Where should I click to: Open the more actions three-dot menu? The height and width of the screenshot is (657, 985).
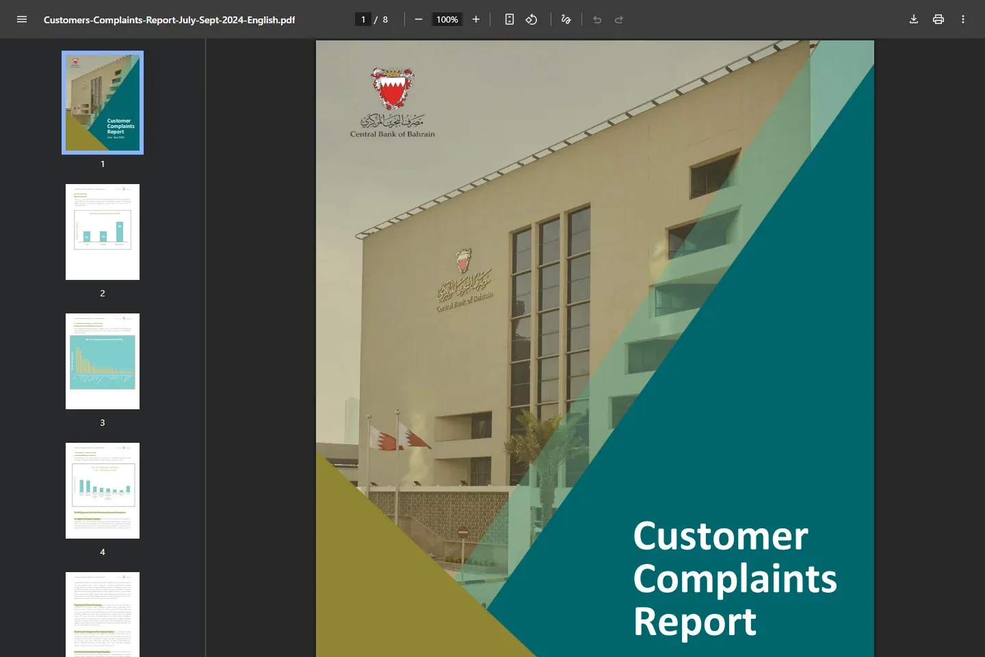[x=963, y=19]
